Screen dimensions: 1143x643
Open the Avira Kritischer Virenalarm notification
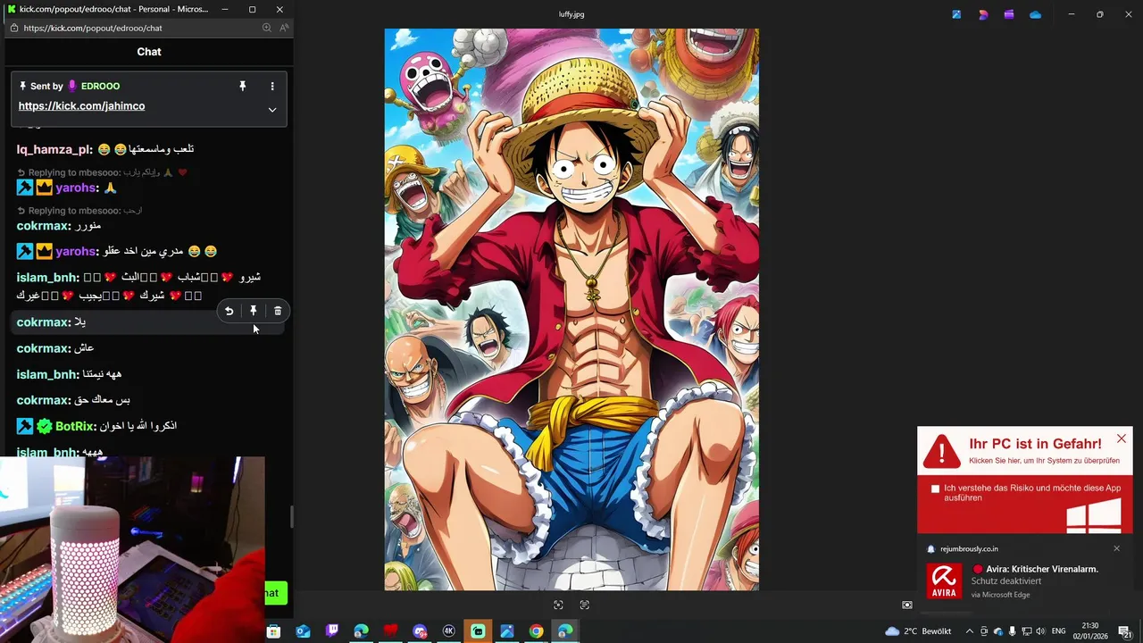[x=1025, y=580]
